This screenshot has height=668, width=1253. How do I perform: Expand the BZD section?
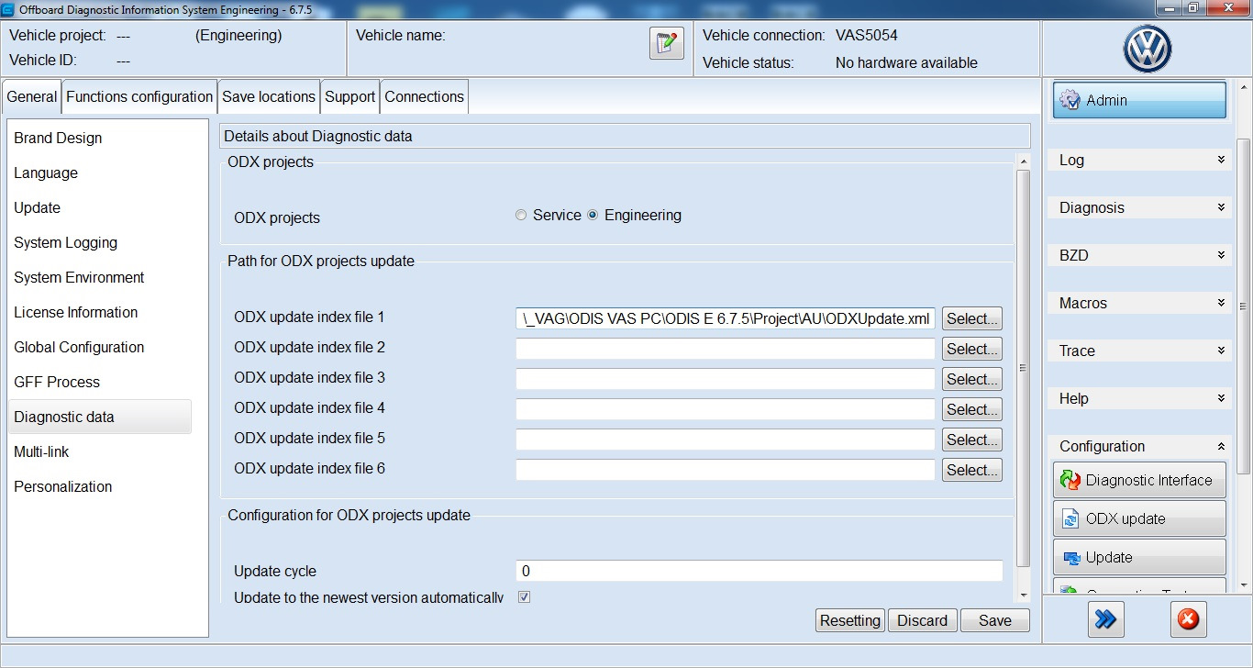tap(1140, 255)
